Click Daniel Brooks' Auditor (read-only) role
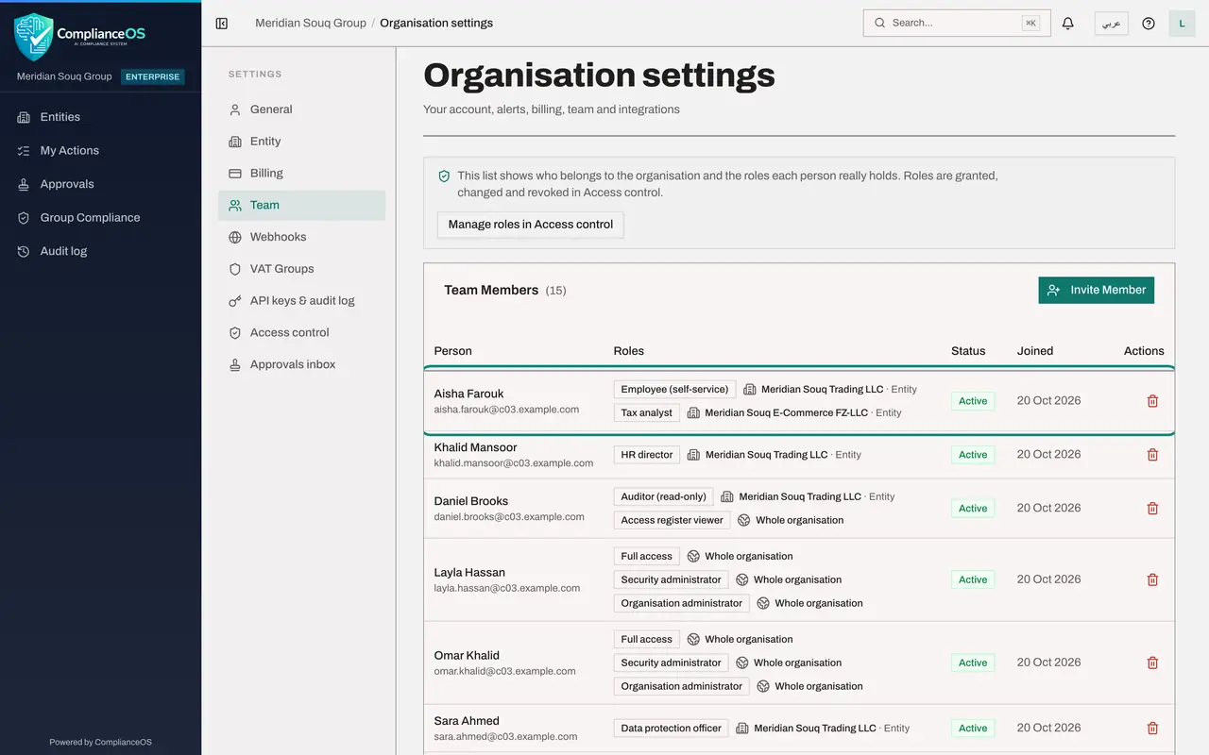 pos(664,496)
